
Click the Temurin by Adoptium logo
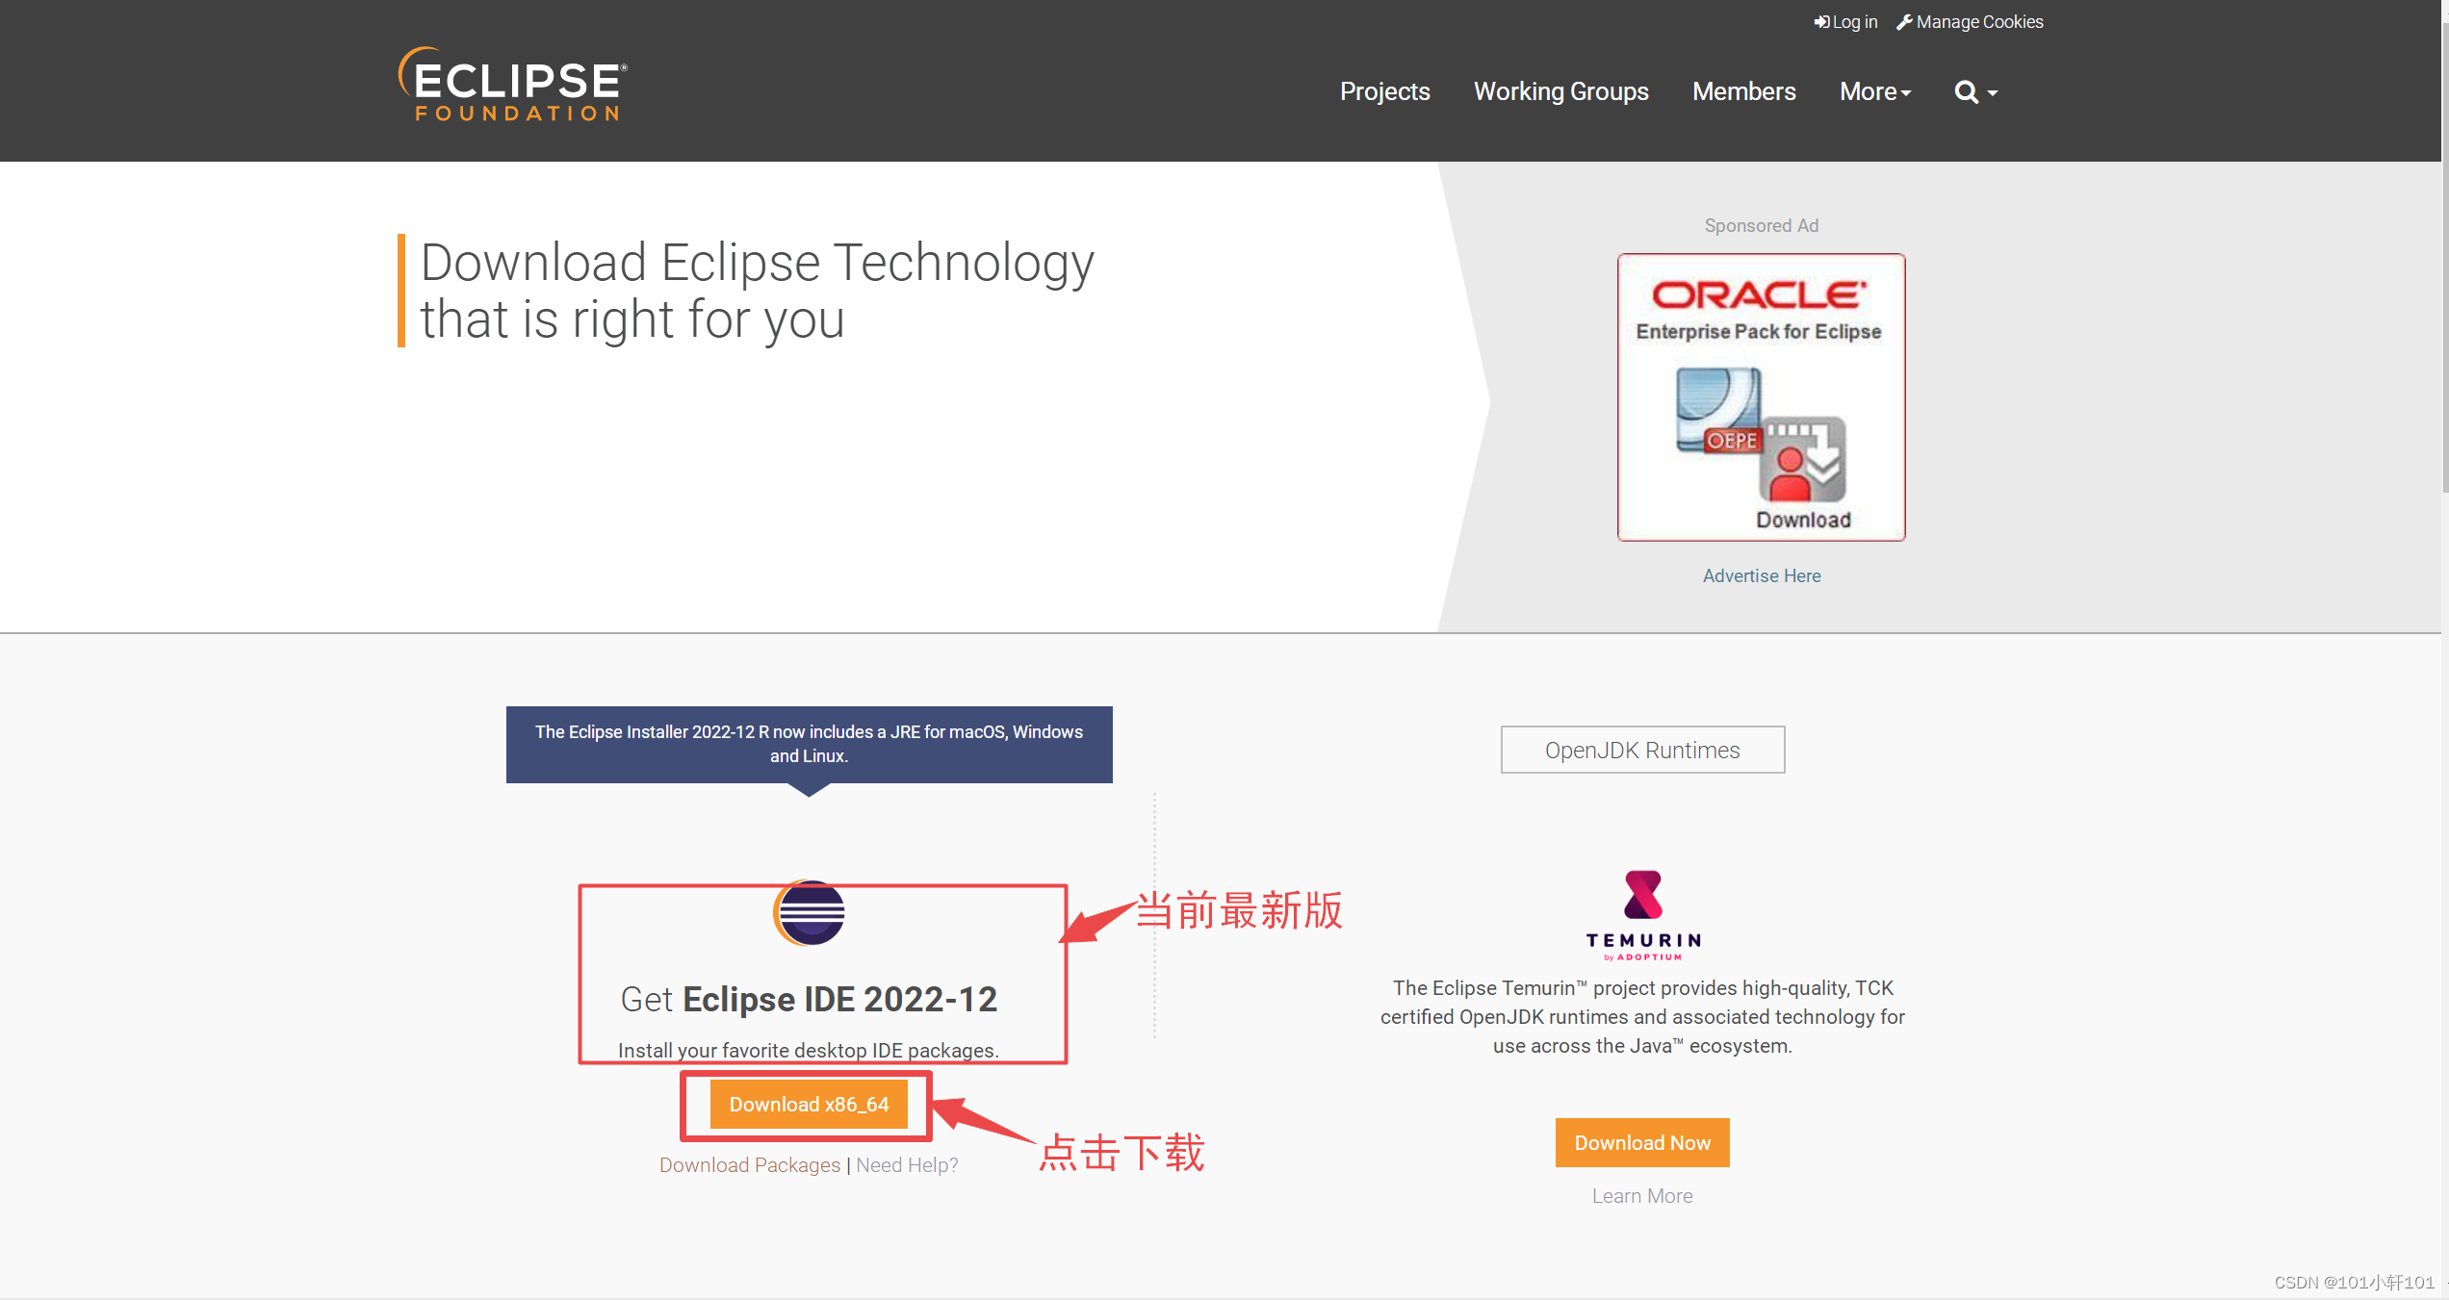pos(1642,914)
